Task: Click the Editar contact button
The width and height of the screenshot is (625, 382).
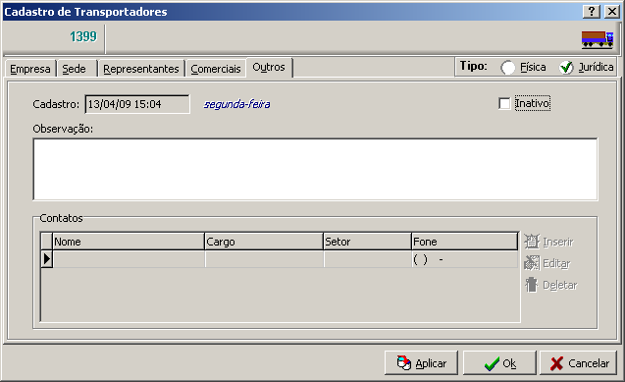Action: pyautogui.click(x=547, y=263)
